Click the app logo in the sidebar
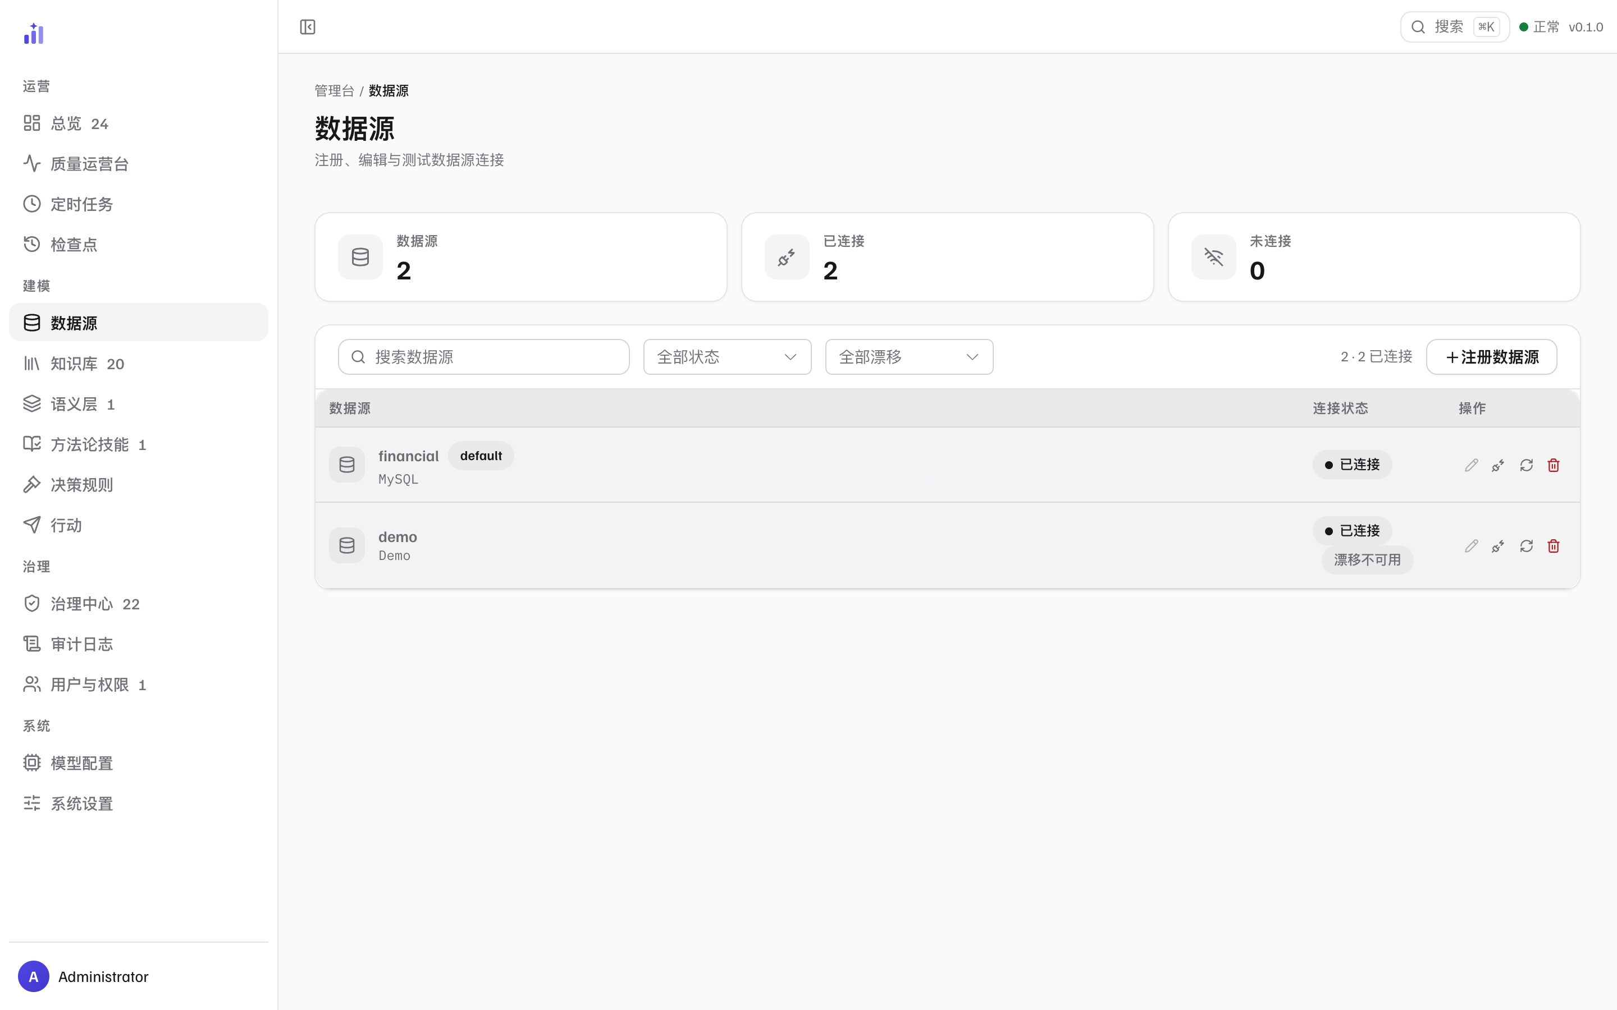Screen dimensions: 1617x1010 point(34,34)
